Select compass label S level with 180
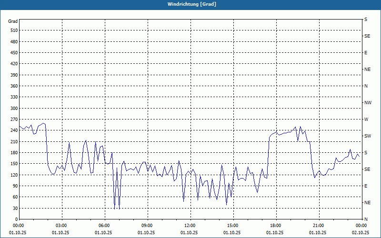The height and width of the screenshot is (238, 381). (366, 153)
